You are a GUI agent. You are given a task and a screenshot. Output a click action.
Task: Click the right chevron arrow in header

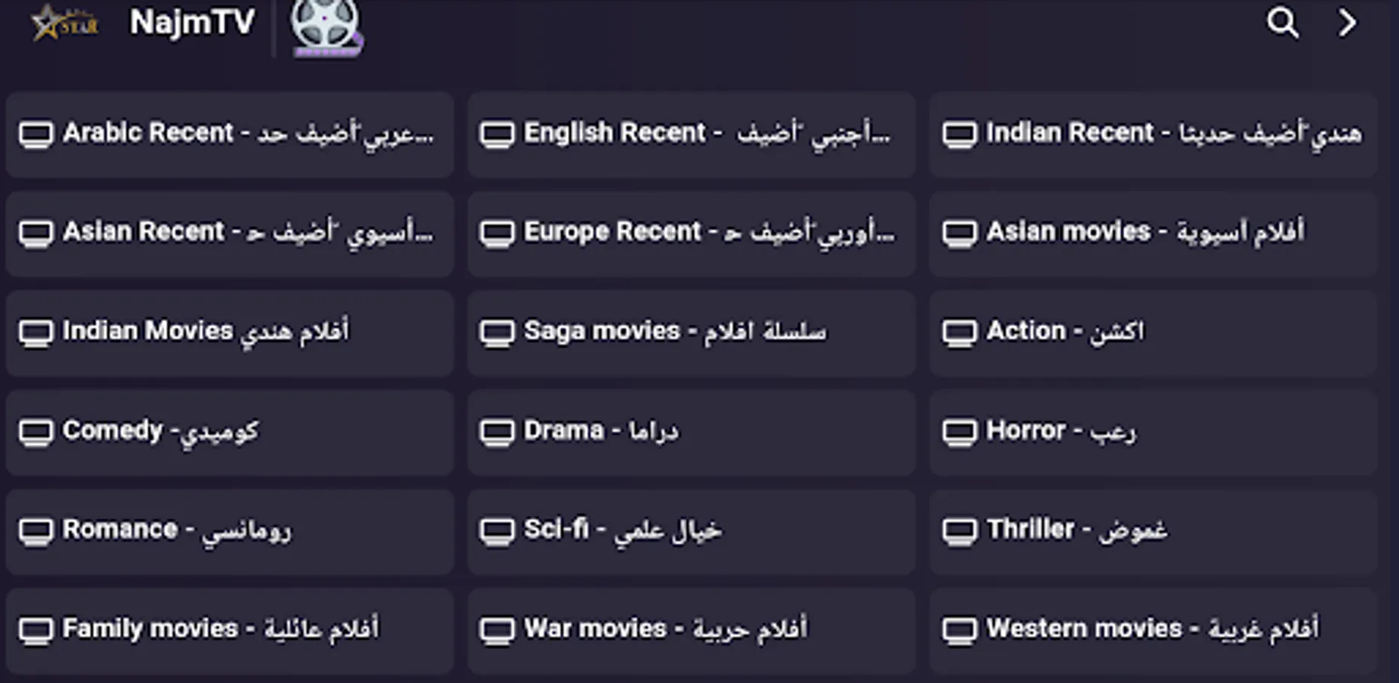pos(1347,23)
